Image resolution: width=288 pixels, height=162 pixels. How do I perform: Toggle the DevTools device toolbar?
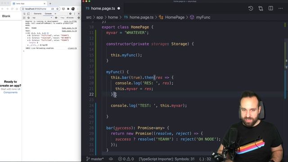[28, 13]
